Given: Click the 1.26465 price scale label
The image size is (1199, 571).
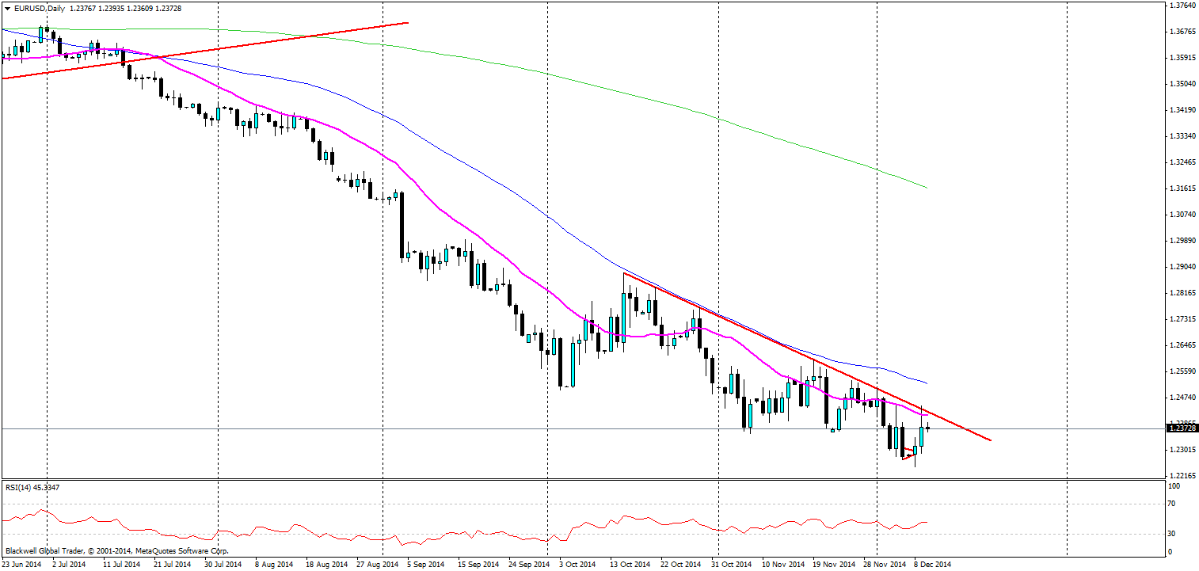Looking at the screenshot, I should pyautogui.click(x=1182, y=345).
